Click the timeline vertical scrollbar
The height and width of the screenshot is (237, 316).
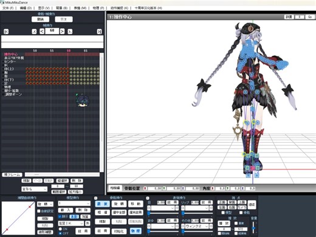[102, 112]
